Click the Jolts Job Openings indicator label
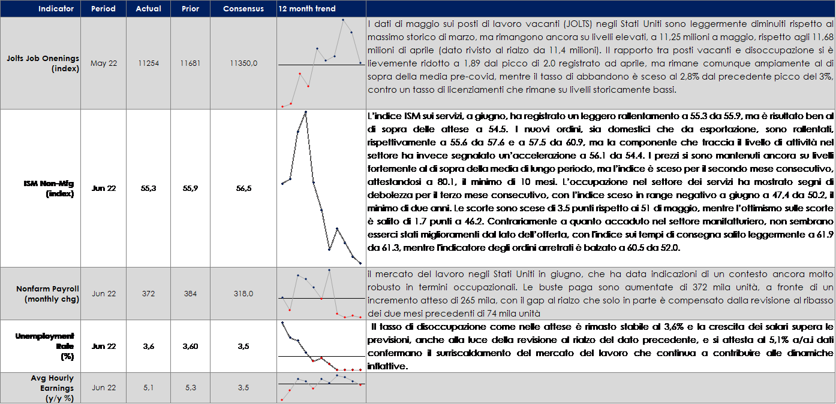The image size is (836, 404). pyautogui.click(x=43, y=63)
